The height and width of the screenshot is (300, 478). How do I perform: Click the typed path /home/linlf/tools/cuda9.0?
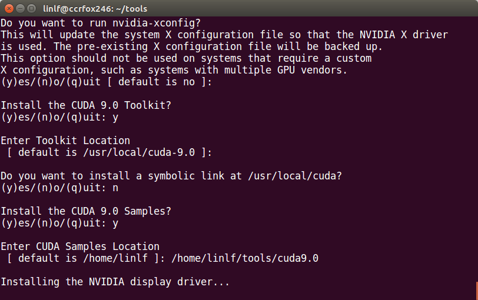[245, 259]
